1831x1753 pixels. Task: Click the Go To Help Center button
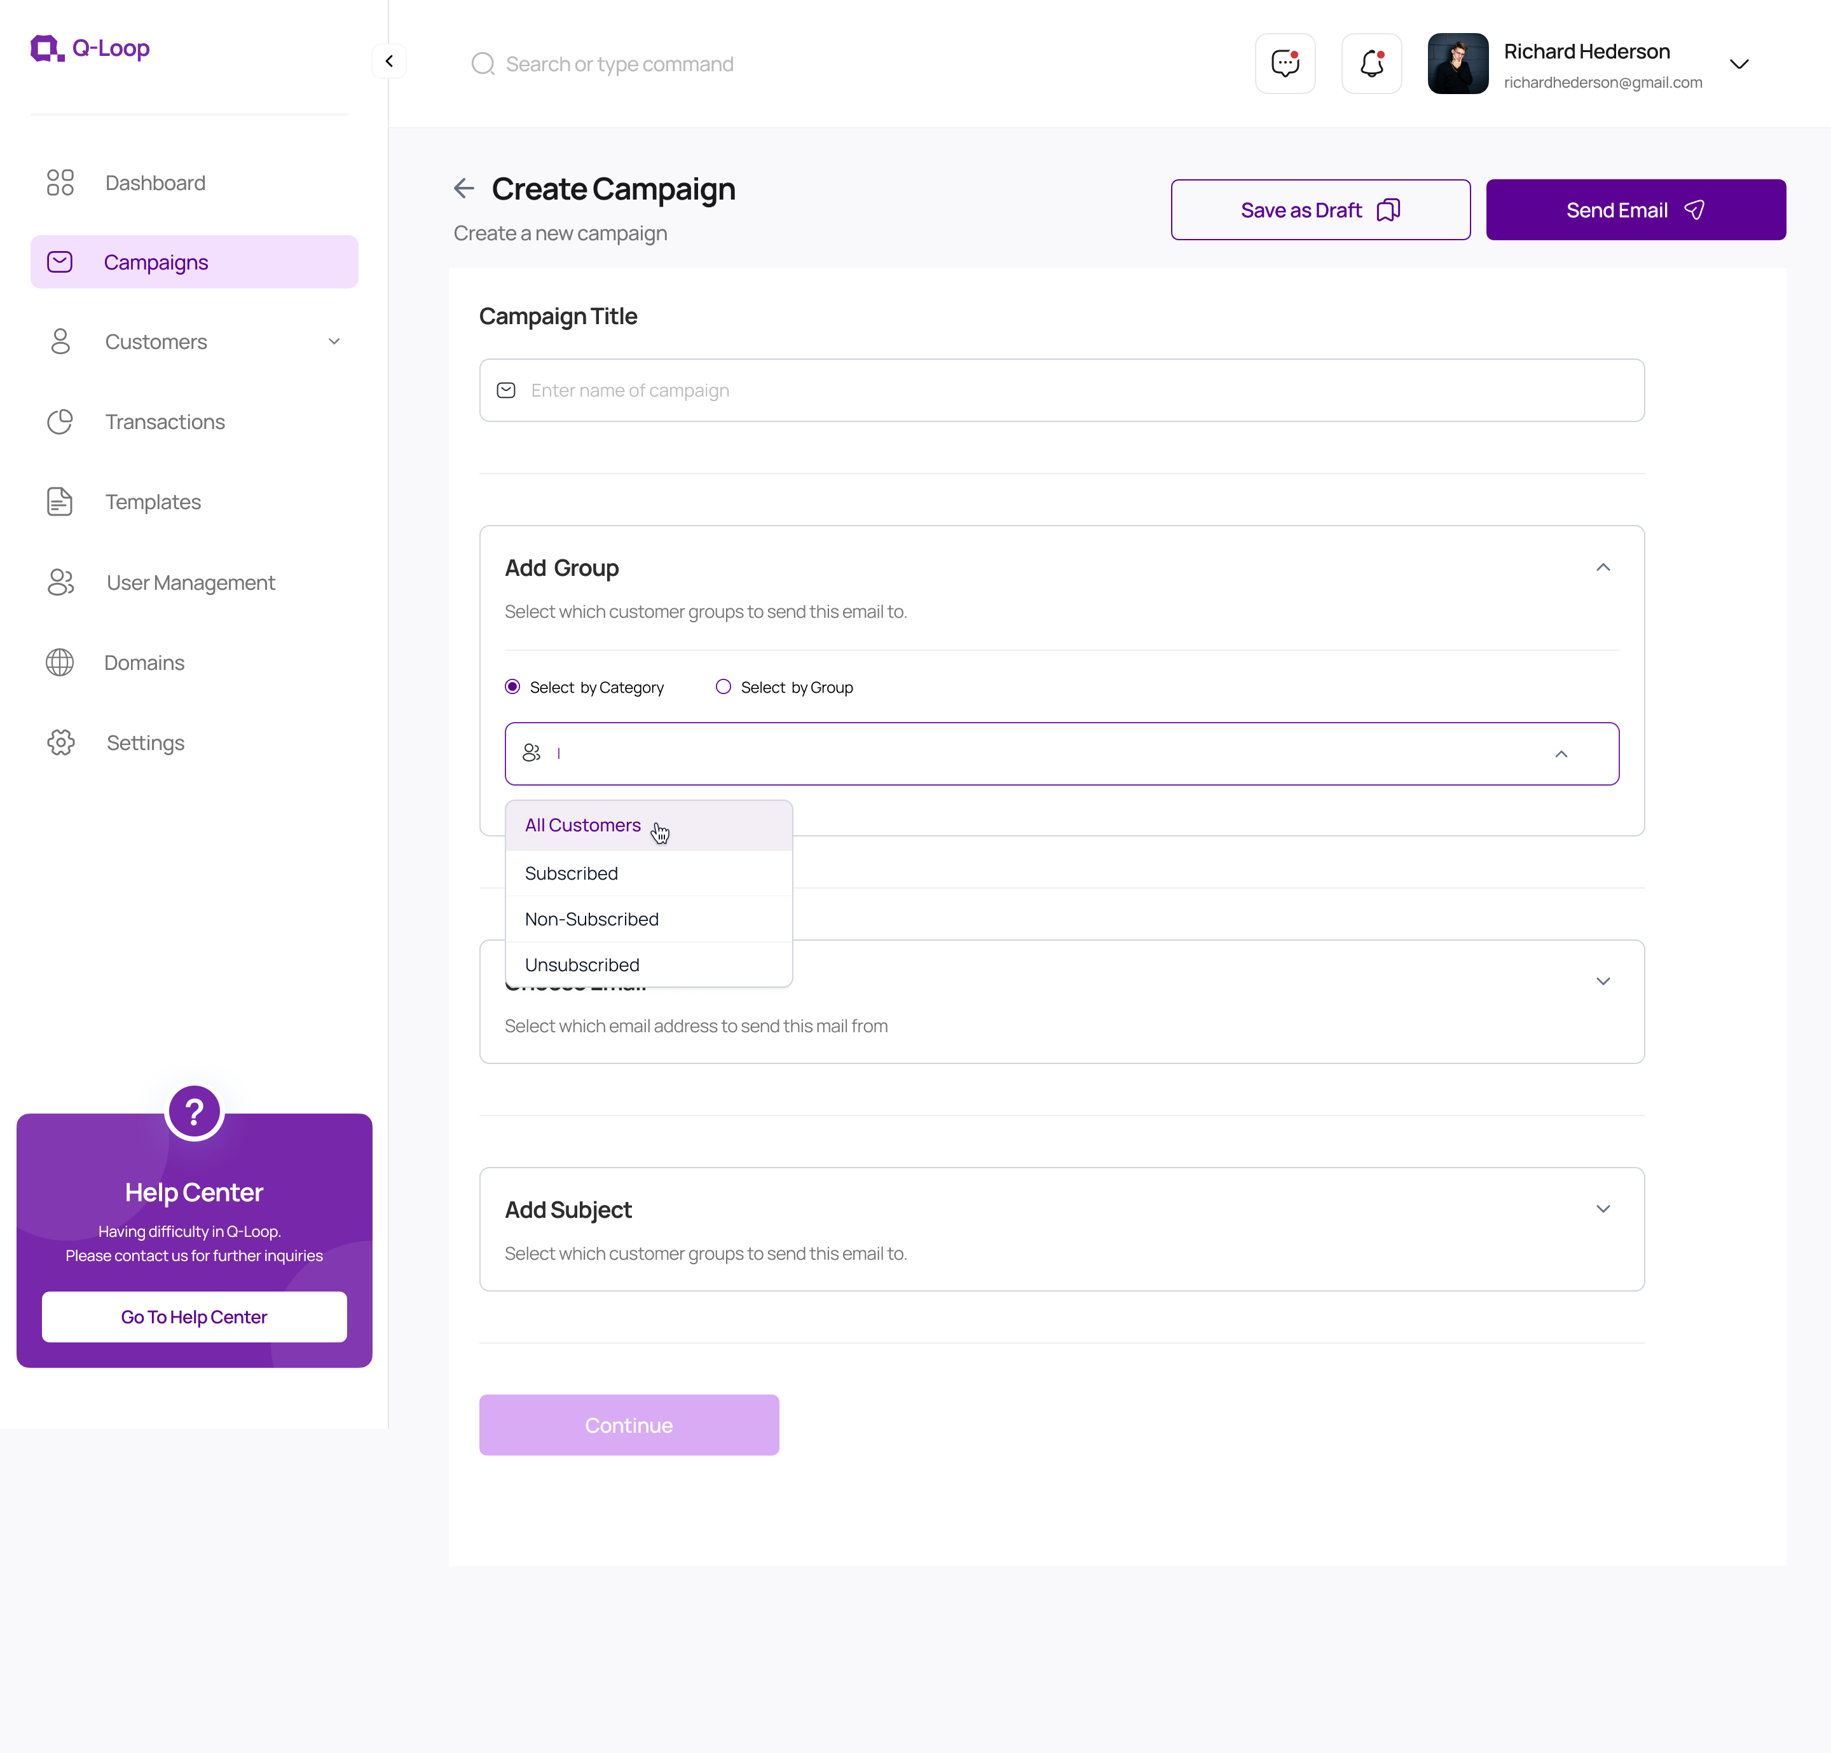coord(195,1316)
